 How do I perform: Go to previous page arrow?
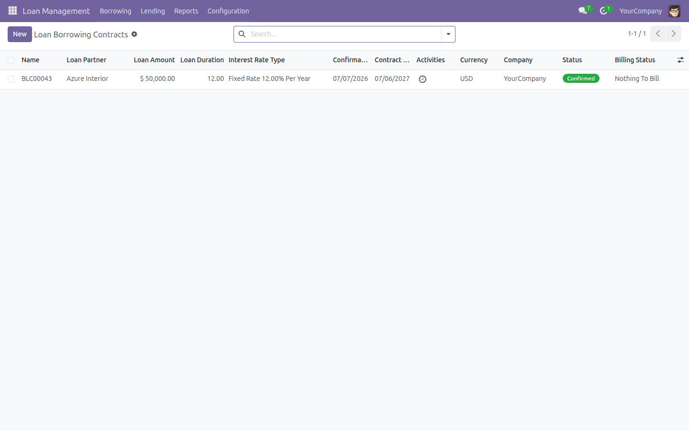click(x=658, y=34)
